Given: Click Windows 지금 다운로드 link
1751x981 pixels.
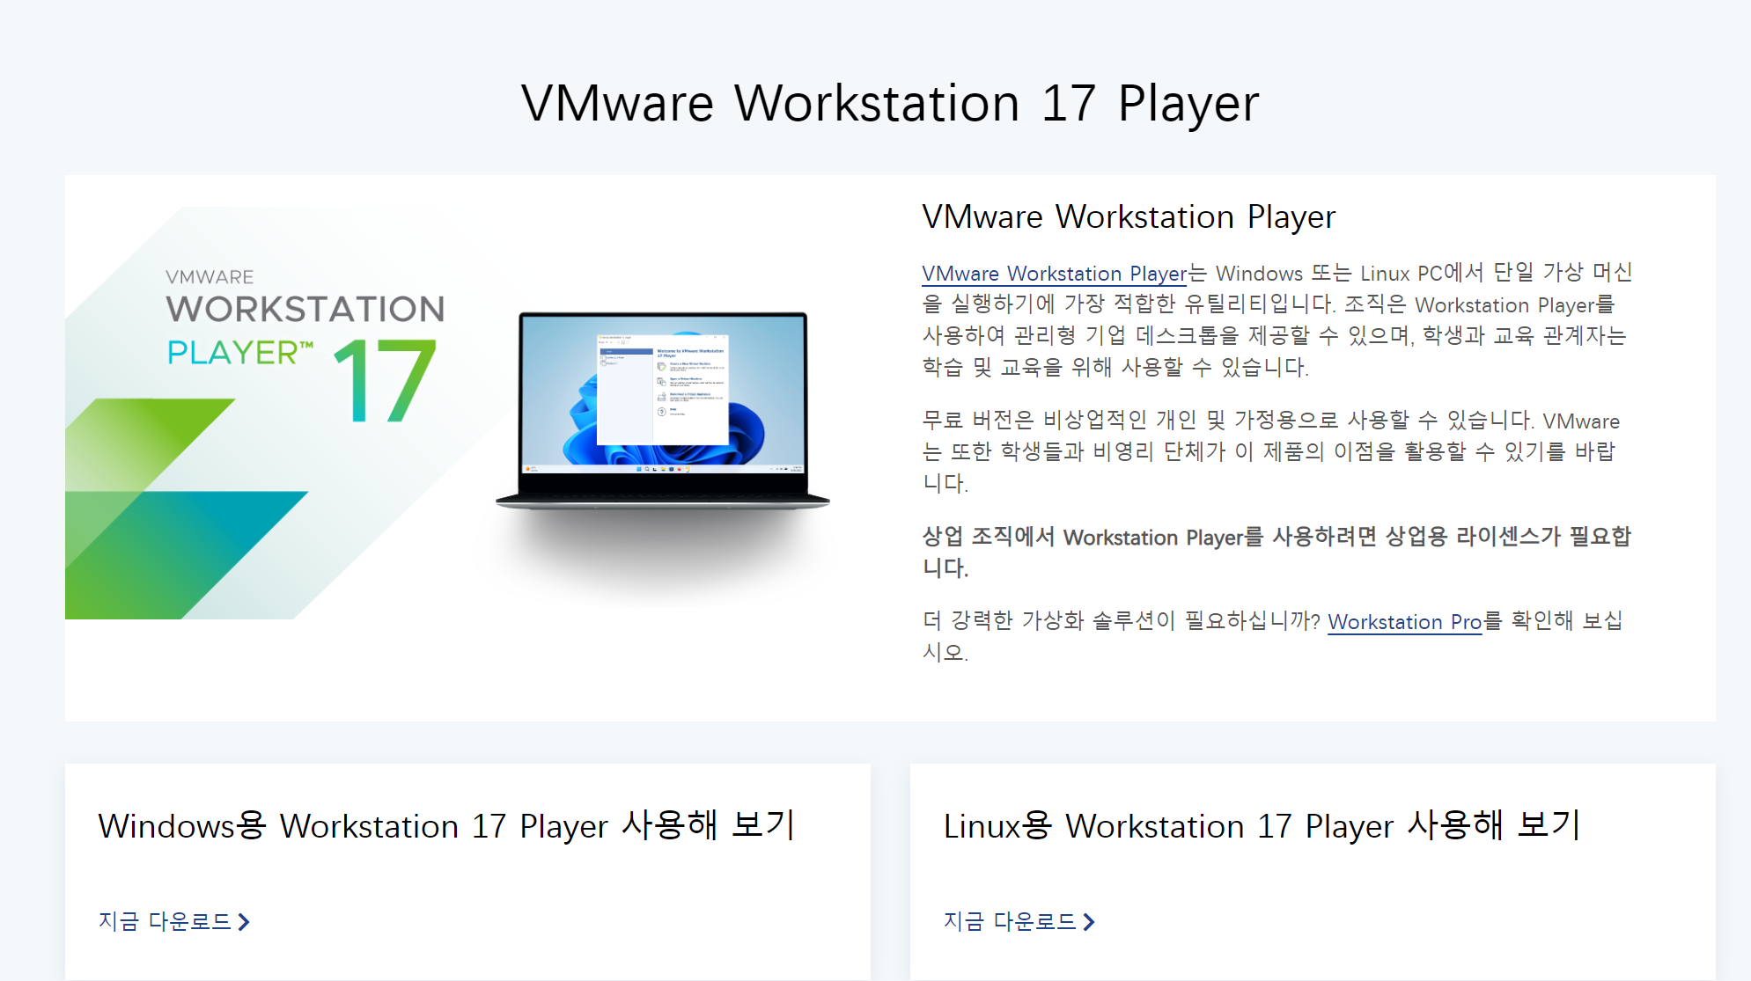Looking at the screenshot, I should (x=165, y=921).
